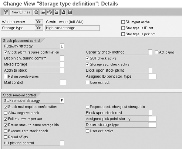Disable the SUT check active option
Screen dimensions: 182x149
[88, 58]
